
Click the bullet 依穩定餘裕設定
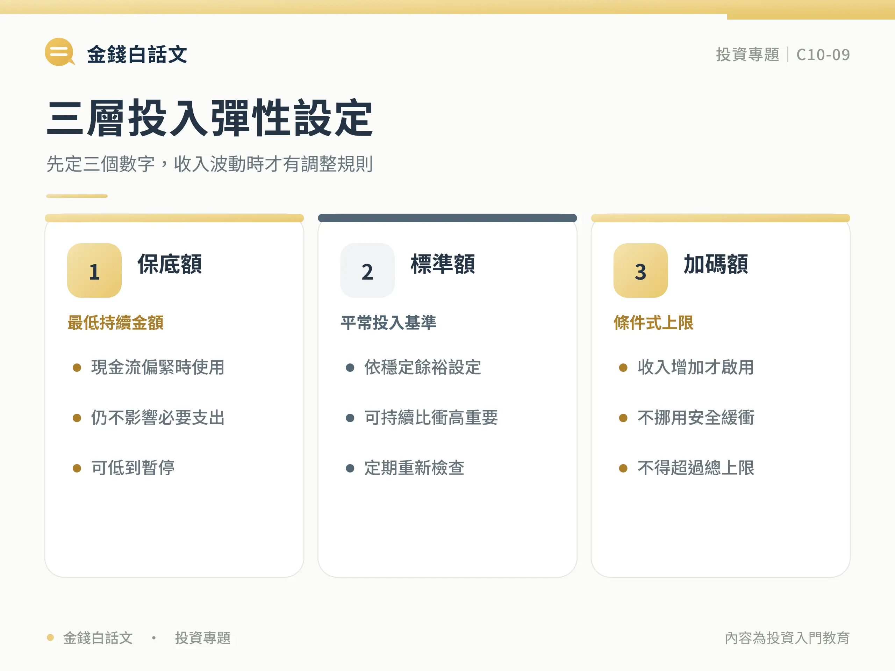coord(423,367)
